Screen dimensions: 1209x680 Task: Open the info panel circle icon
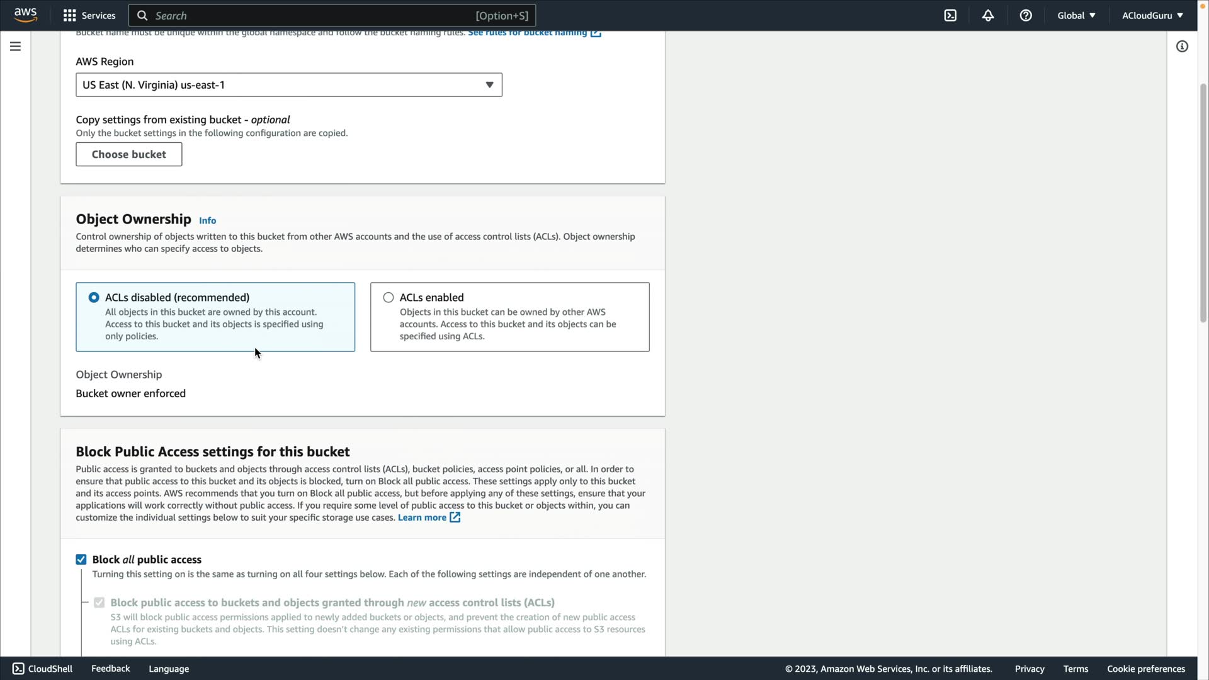pyautogui.click(x=1182, y=46)
